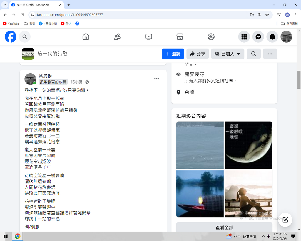Open the Facebook menu grid icon
Viewport: 301px width, 241px height.
pos(244,37)
